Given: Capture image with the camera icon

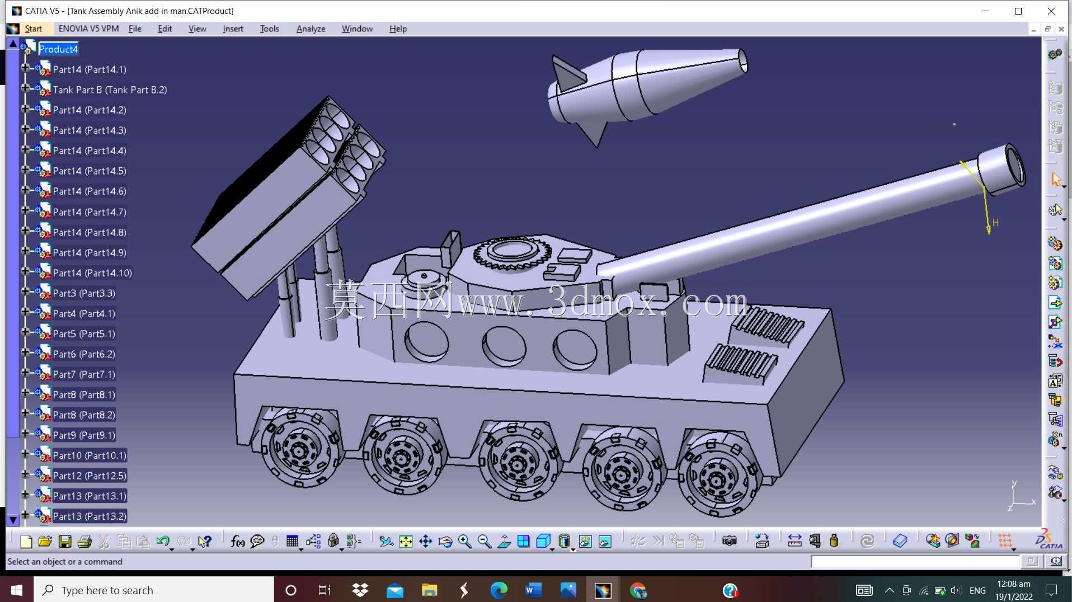Looking at the screenshot, I should [729, 541].
